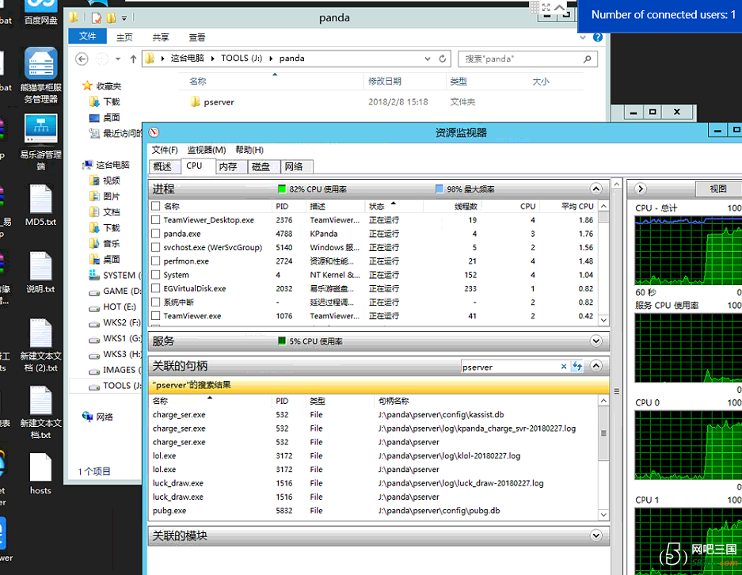This screenshot has width=742, height=575.
Task: Click the 视图 button in graphs pane
Action: pos(718,188)
